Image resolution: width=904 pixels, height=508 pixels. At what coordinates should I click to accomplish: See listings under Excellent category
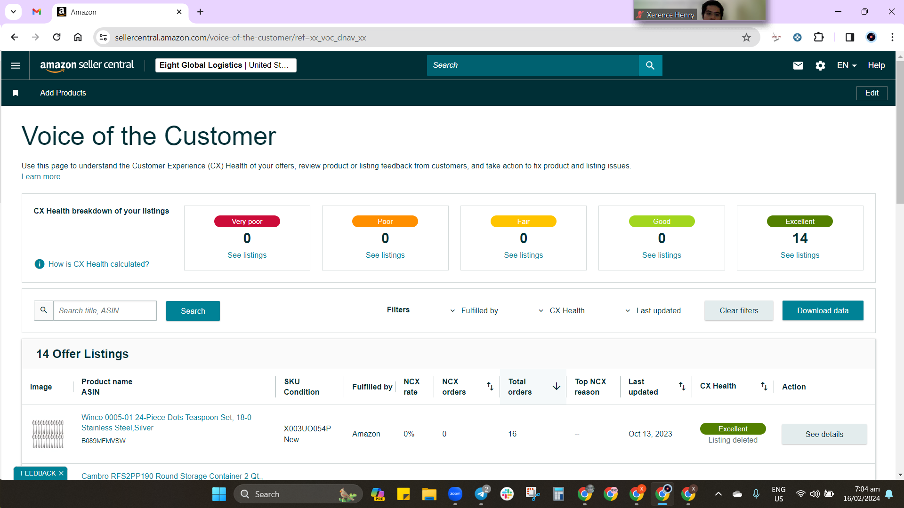tap(799, 255)
